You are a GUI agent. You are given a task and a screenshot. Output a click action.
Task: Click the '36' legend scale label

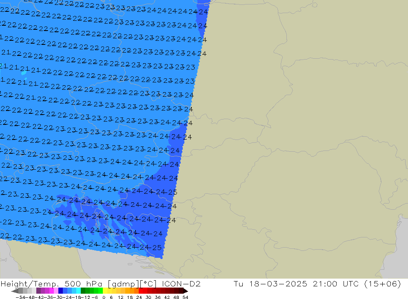pos(157,297)
